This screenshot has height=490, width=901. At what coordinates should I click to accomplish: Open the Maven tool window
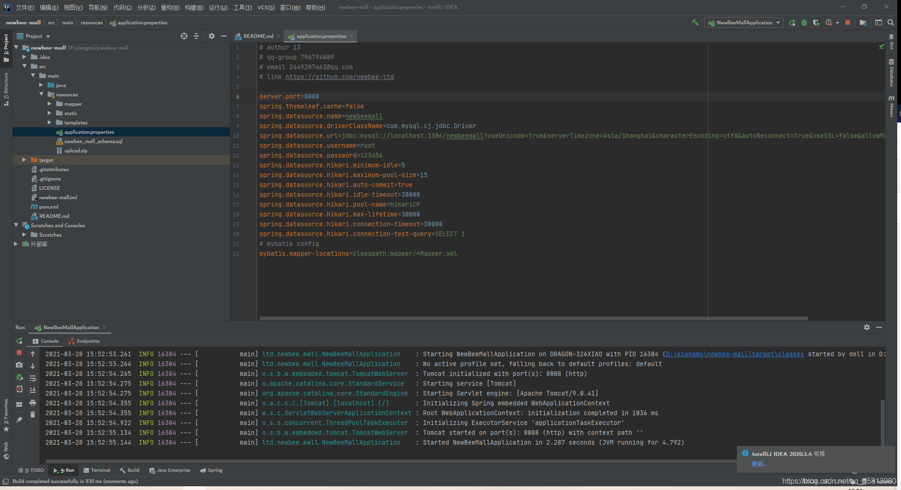coord(892,106)
